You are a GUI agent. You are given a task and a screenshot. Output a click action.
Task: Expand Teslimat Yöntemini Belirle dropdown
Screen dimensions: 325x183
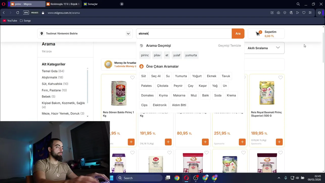click(x=85, y=34)
